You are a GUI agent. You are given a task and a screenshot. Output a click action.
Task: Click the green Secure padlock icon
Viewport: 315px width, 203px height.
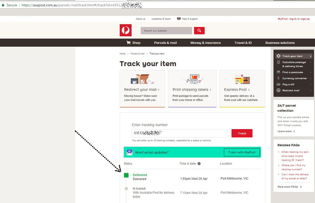tap(3, 5)
